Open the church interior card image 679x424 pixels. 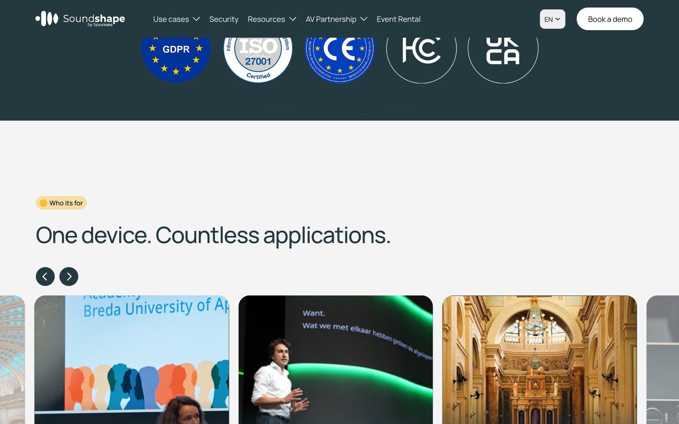point(539,360)
